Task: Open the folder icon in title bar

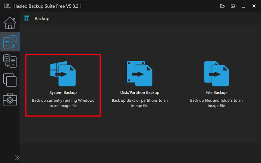Action: (x=222, y=6)
